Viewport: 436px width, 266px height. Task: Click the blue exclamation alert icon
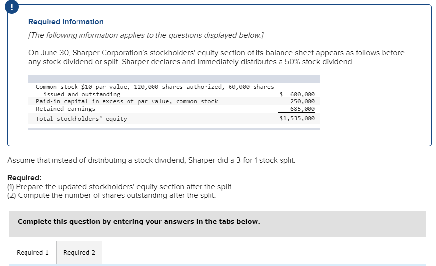click(12, 7)
